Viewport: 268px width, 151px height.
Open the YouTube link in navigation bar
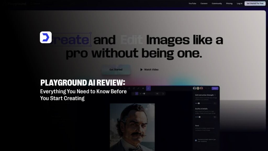[192, 4]
